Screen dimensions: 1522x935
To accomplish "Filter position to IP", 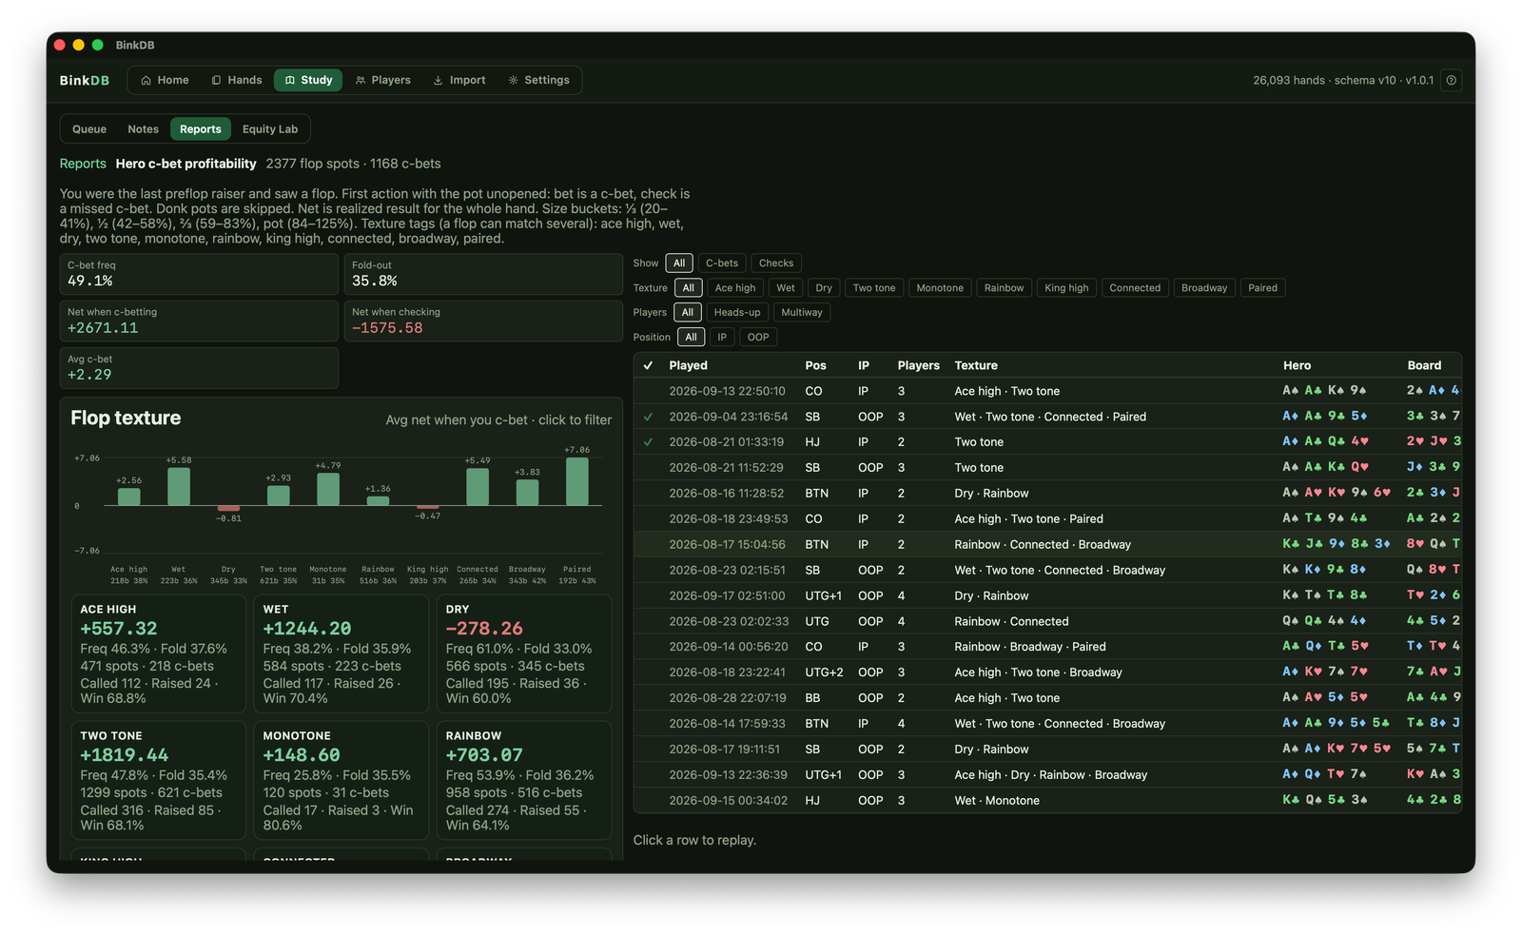I will [722, 338].
